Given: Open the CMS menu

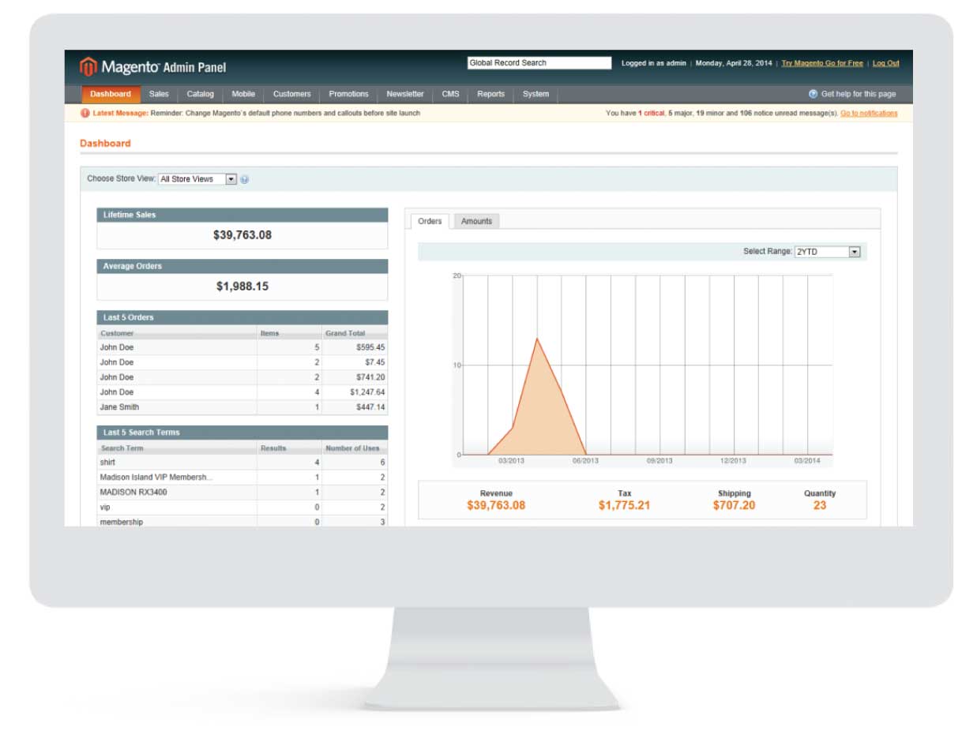Looking at the screenshot, I should (450, 94).
